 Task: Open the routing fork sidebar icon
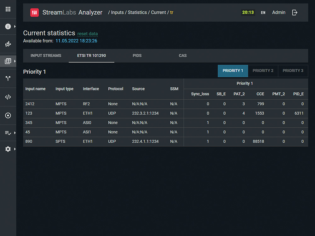(8, 78)
